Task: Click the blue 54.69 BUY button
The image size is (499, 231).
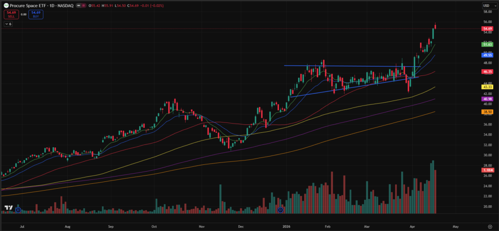Action: [36, 14]
